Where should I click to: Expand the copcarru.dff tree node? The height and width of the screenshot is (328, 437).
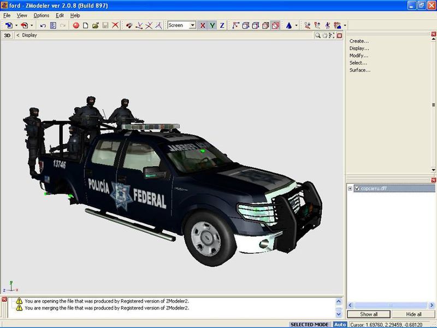pyautogui.click(x=350, y=189)
